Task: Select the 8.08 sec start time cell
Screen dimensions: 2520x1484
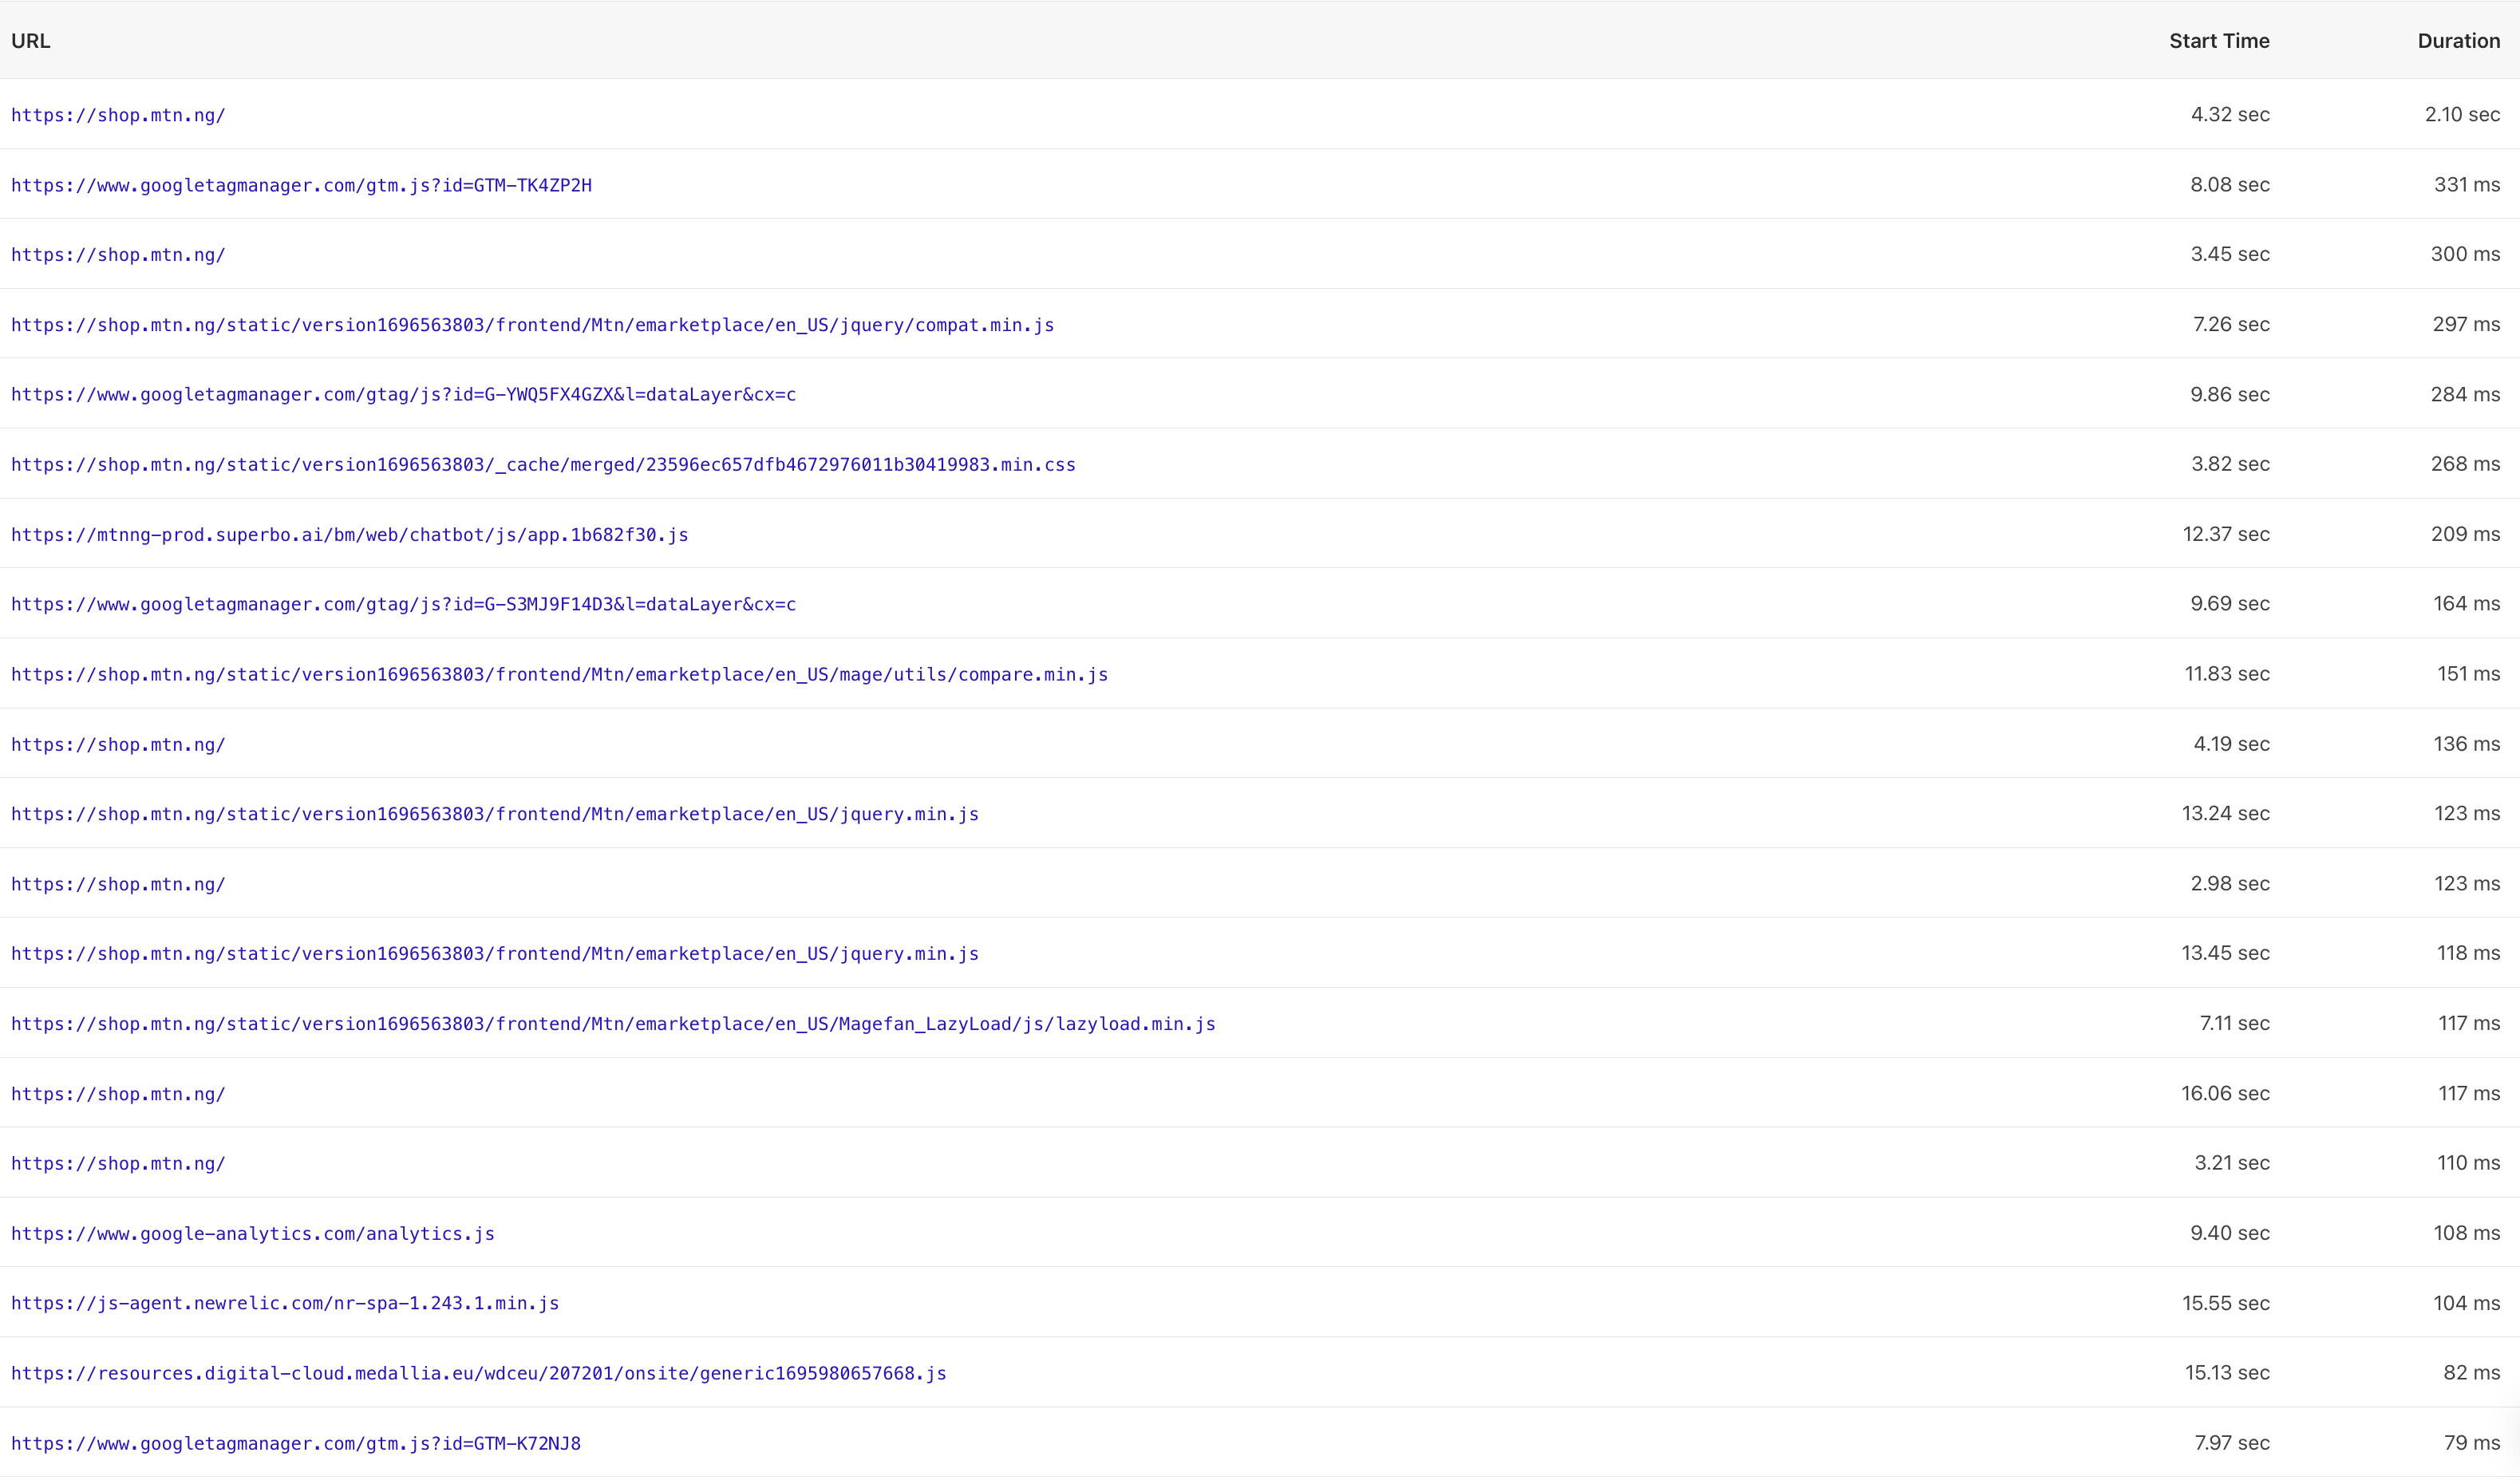Action: pos(2230,184)
